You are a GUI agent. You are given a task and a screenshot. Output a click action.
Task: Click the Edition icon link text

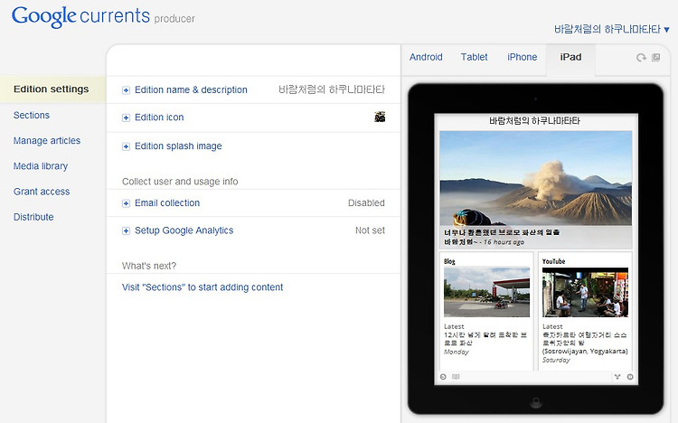pos(159,117)
